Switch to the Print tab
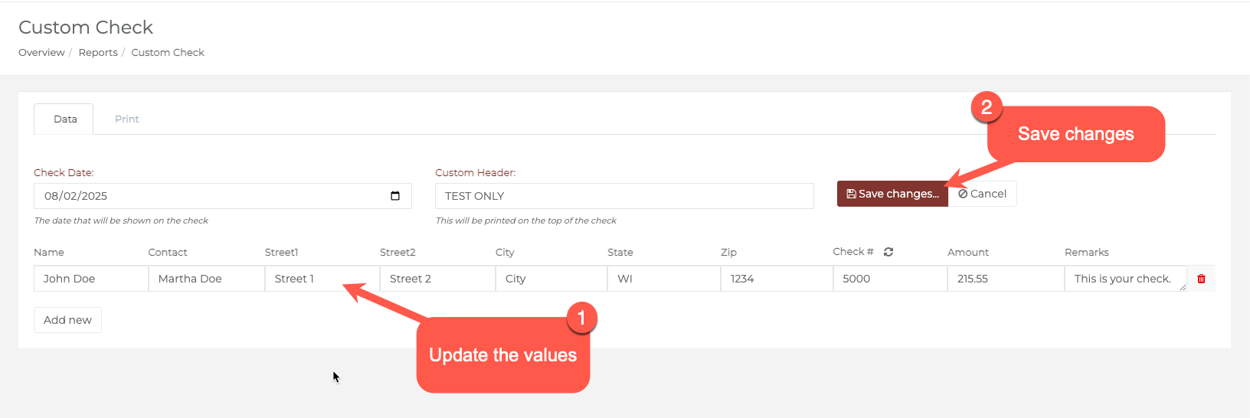1250x418 pixels. coord(127,119)
